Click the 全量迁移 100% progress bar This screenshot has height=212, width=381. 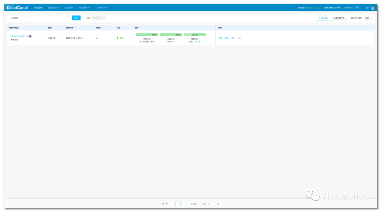pos(171,35)
